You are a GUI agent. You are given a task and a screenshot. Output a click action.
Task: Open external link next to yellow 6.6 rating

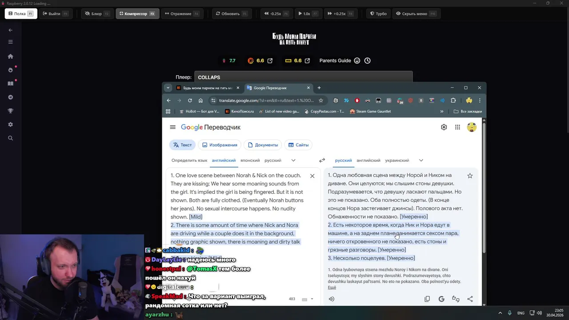click(307, 60)
